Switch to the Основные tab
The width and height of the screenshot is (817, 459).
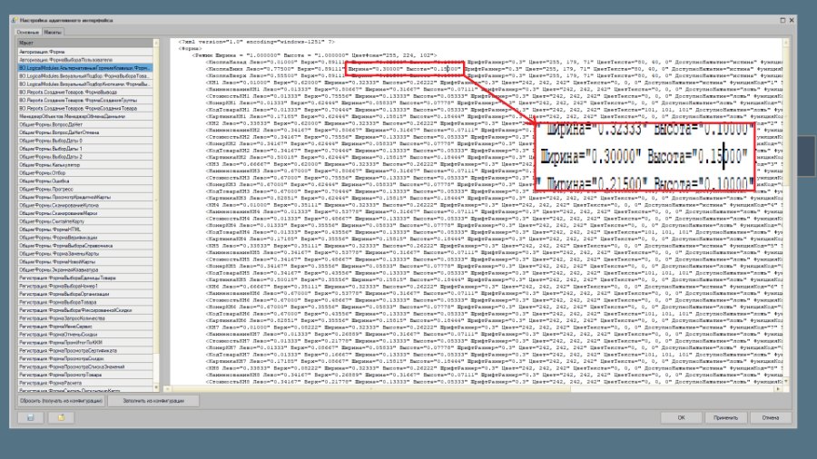click(x=28, y=33)
